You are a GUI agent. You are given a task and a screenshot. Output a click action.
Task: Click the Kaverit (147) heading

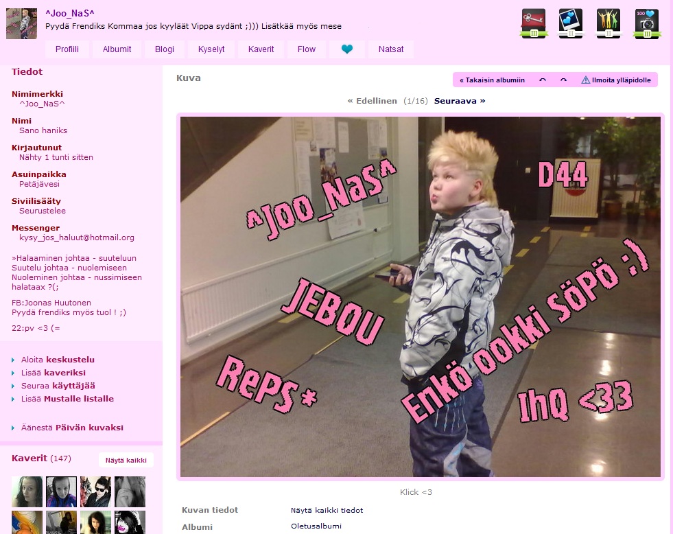tap(41, 458)
